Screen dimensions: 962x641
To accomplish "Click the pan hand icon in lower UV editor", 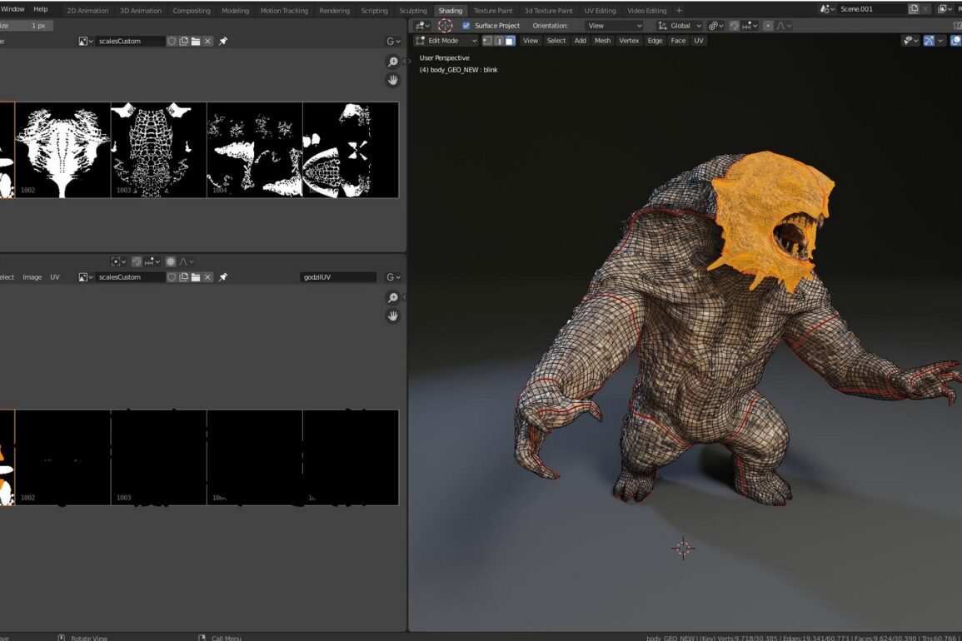I will (x=393, y=316).
